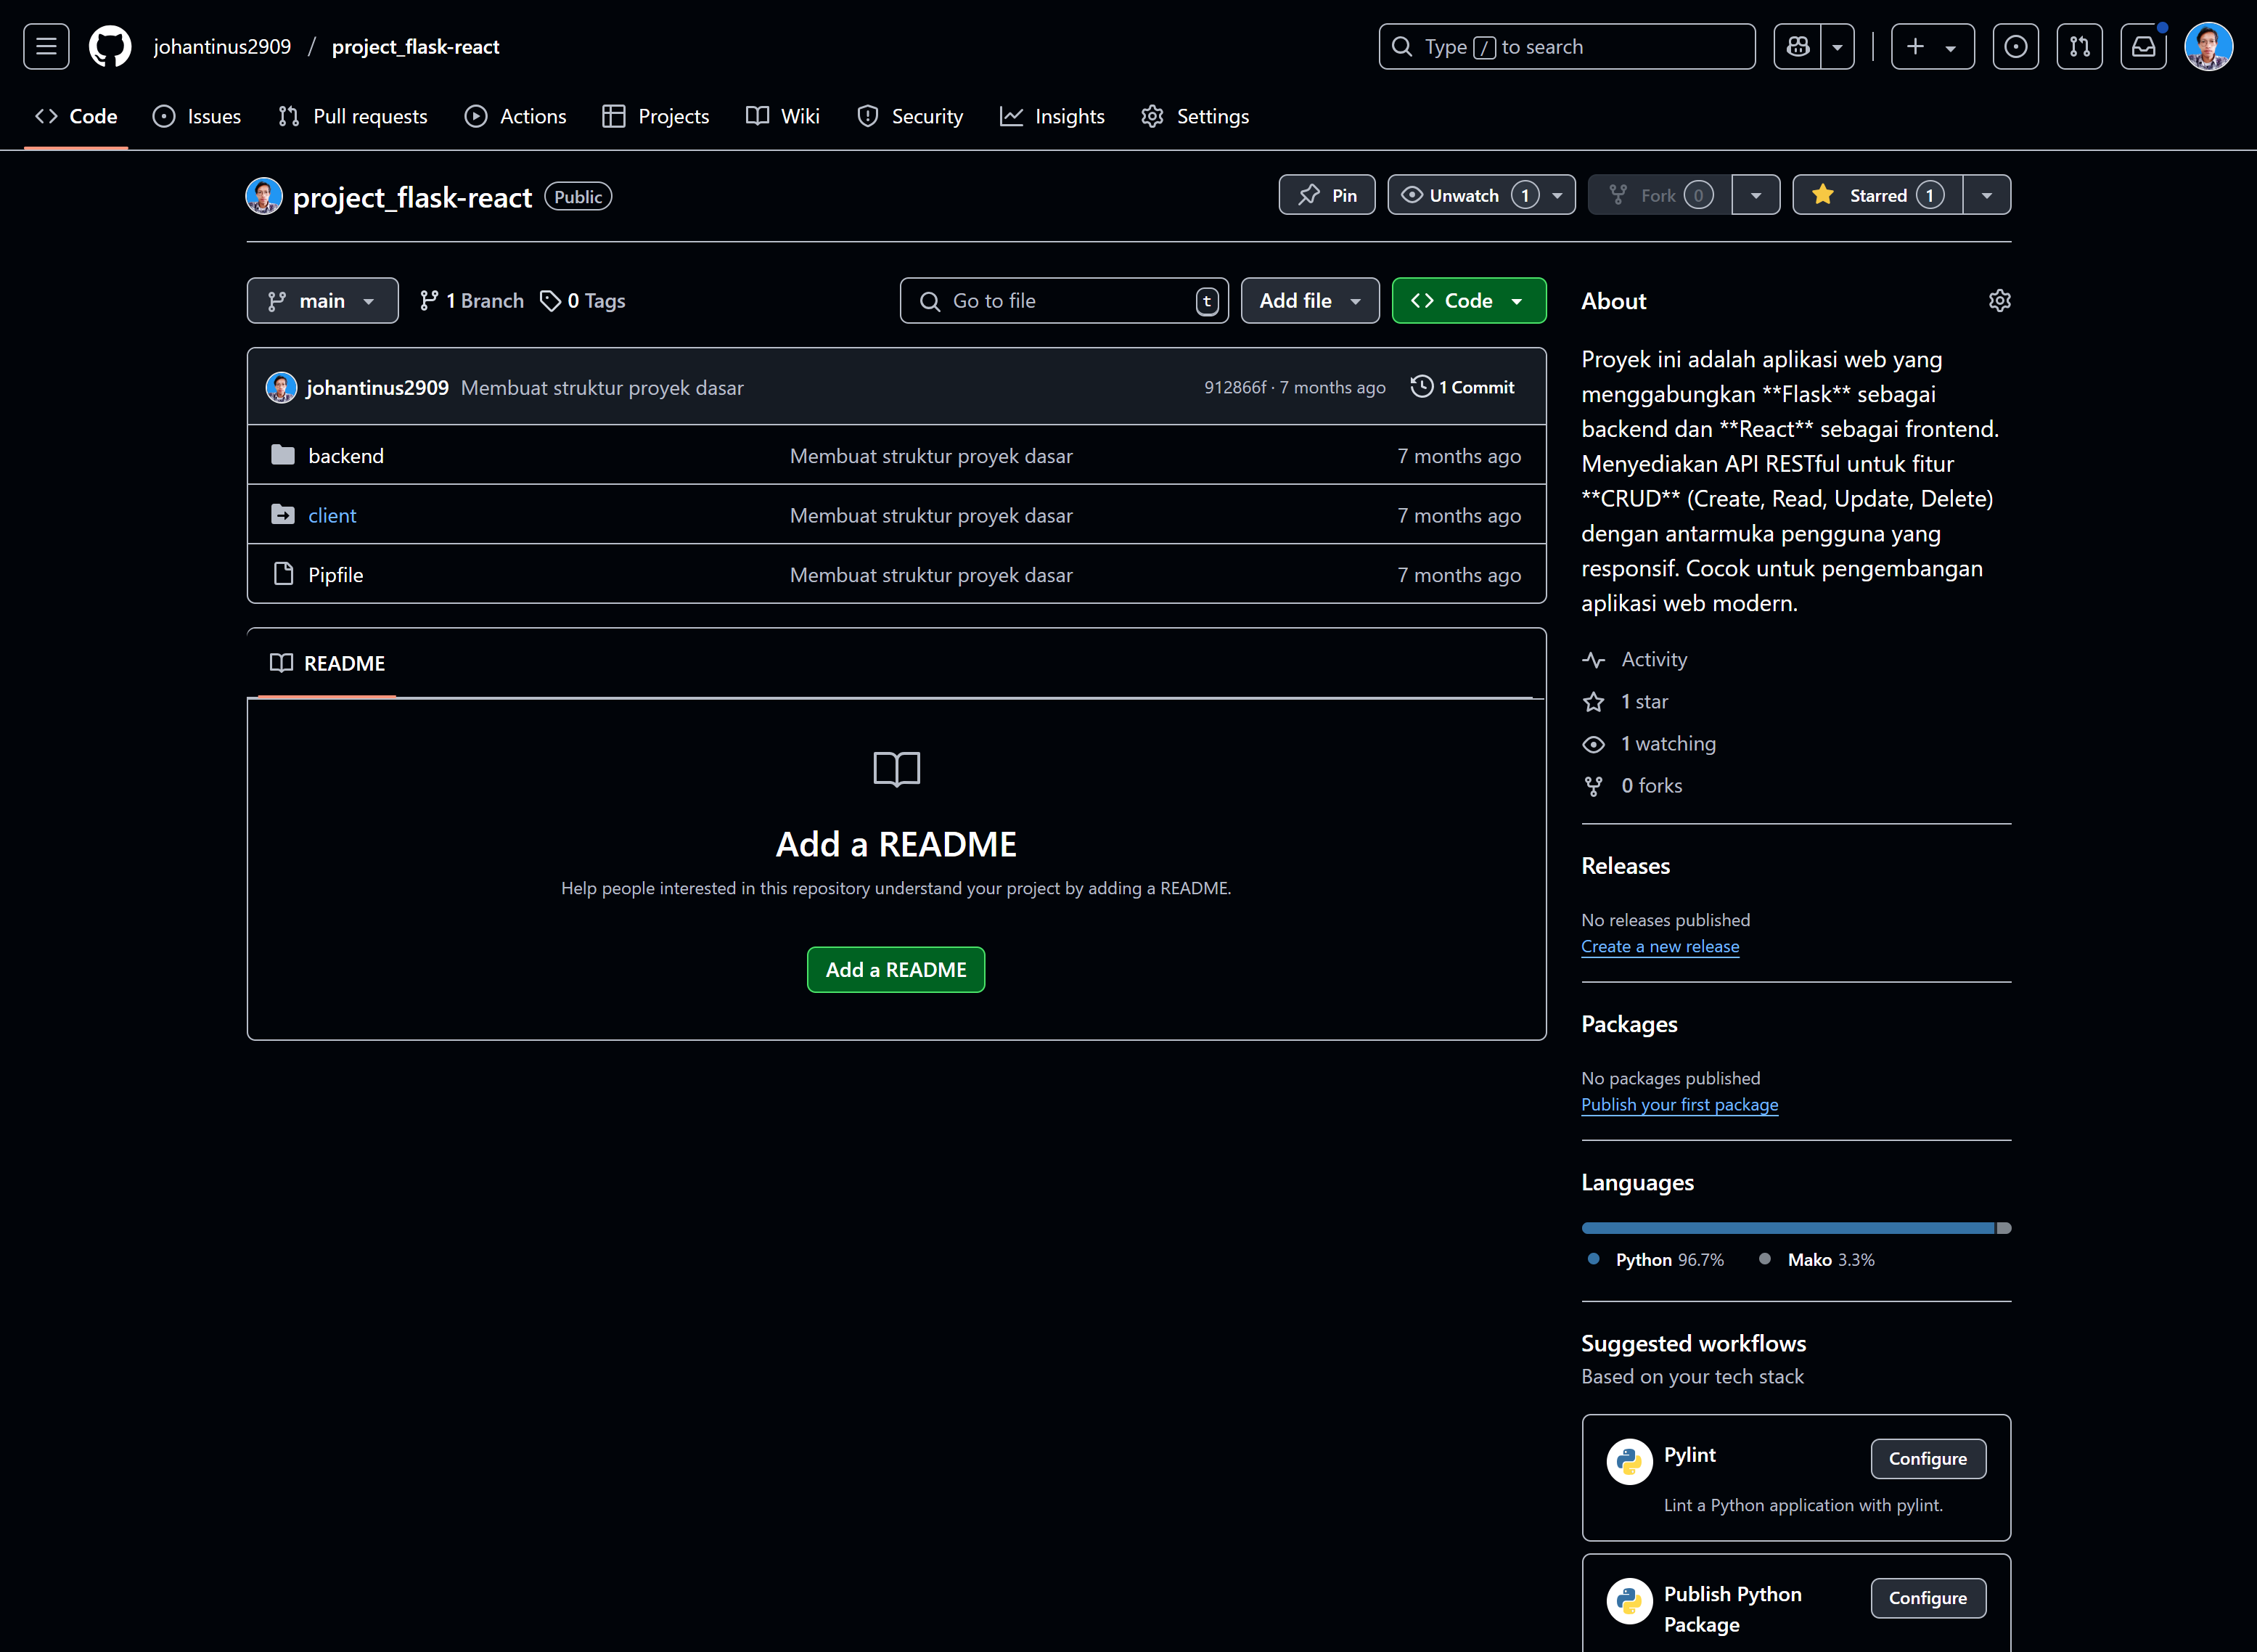Viewport: 2257px width, 1652px height.
Task: Open the 1 Commit history link
Action: point(1462,387)
